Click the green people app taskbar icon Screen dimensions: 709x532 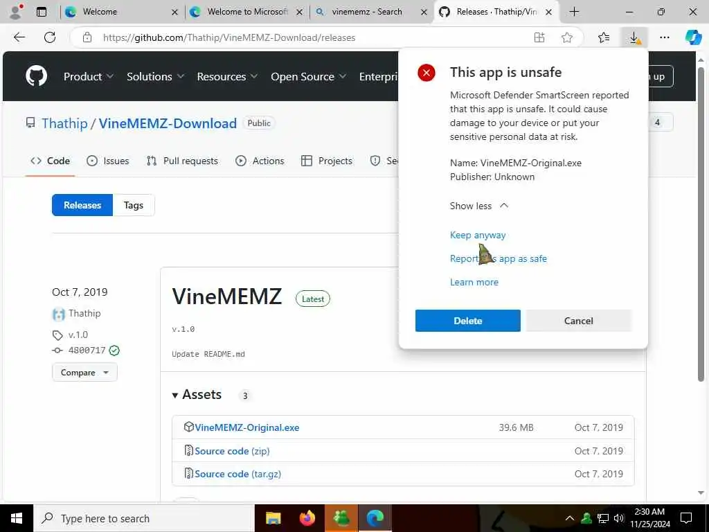341,518
